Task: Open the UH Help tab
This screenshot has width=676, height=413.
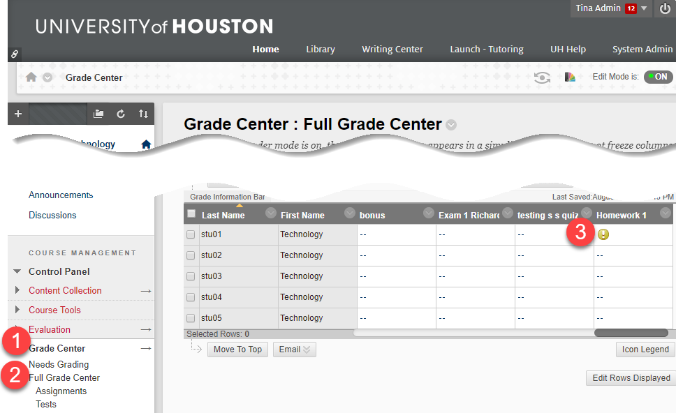Action: click(568, 49)
